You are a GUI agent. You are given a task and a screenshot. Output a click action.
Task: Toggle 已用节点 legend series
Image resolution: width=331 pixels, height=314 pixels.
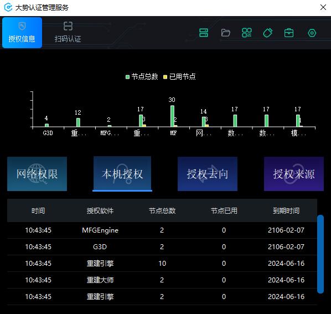click(x=179, y=76)
